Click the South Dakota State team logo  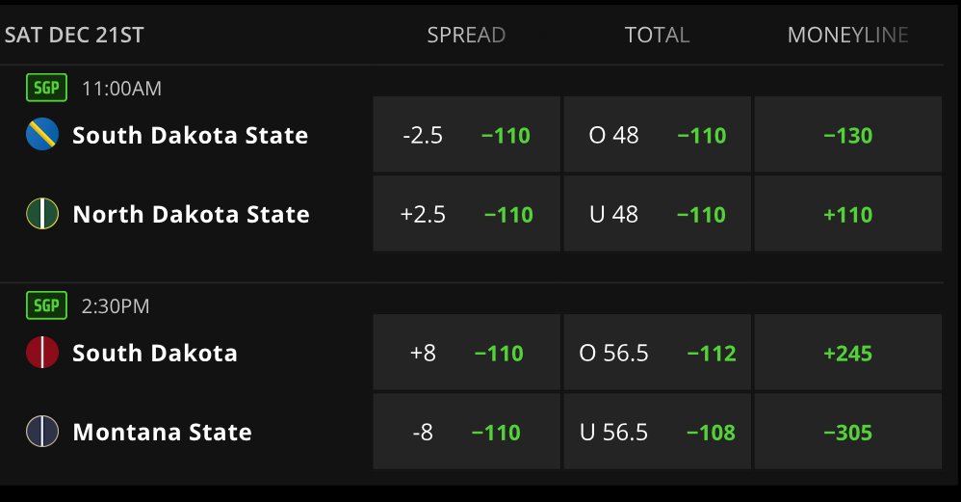(x=42, y=134)
